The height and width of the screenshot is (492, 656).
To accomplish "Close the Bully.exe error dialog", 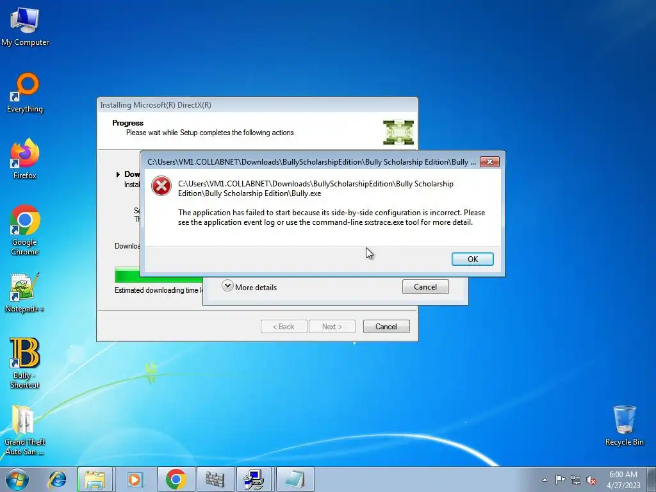I will [x=489, y=161].
